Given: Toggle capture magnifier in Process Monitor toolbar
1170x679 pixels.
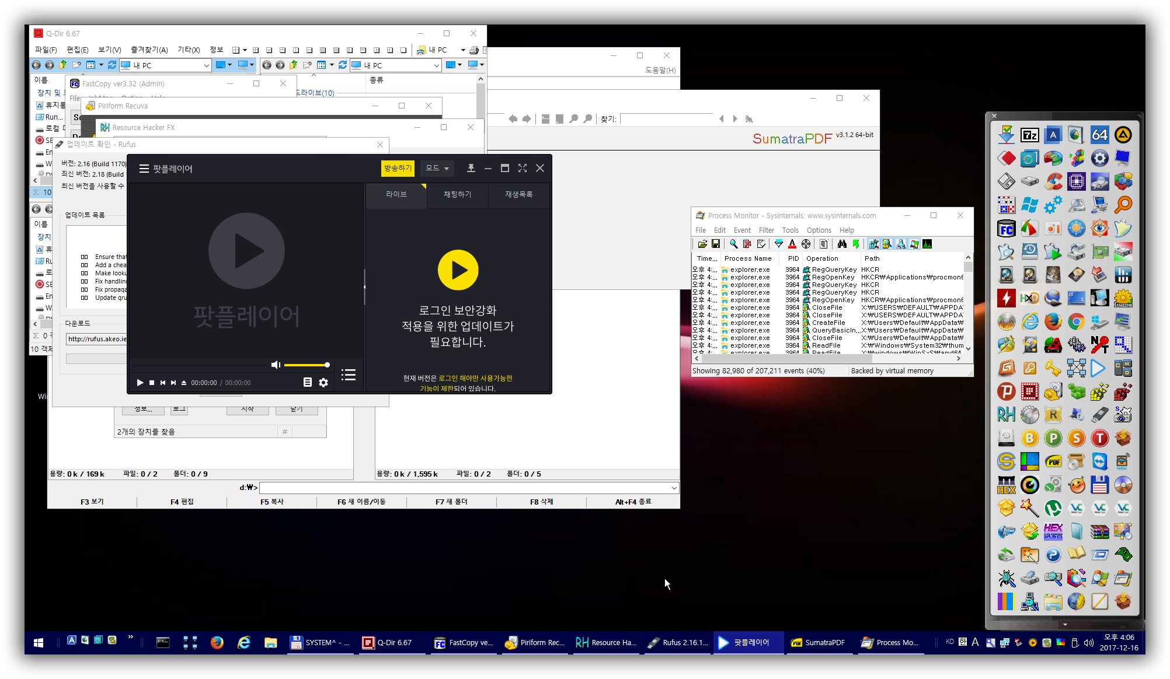Looking at the screenshot, I should click(733, 244).
